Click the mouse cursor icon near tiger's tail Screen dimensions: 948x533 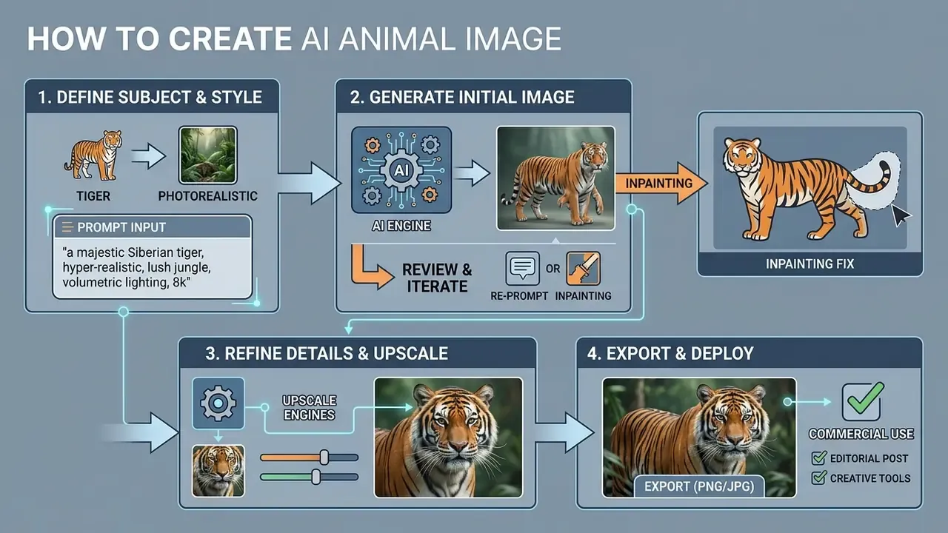coord(901,216)
